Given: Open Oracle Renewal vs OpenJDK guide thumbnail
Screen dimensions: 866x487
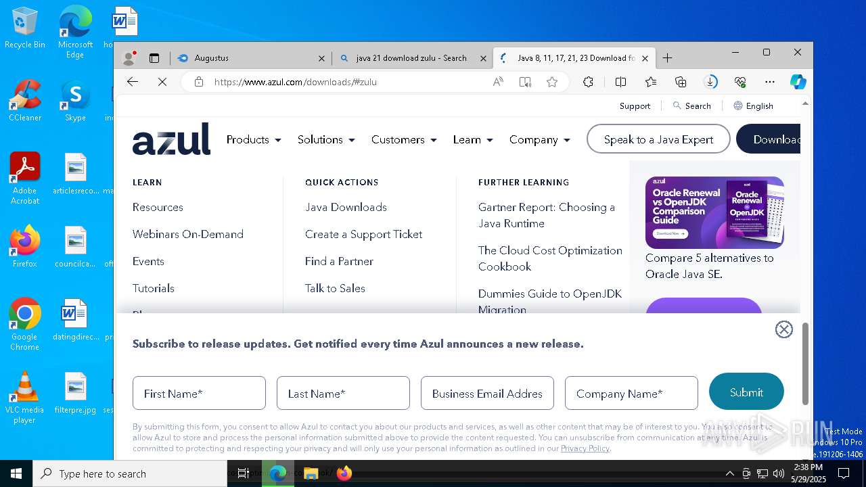Looking at the screenshot, I should click(714, 212).
